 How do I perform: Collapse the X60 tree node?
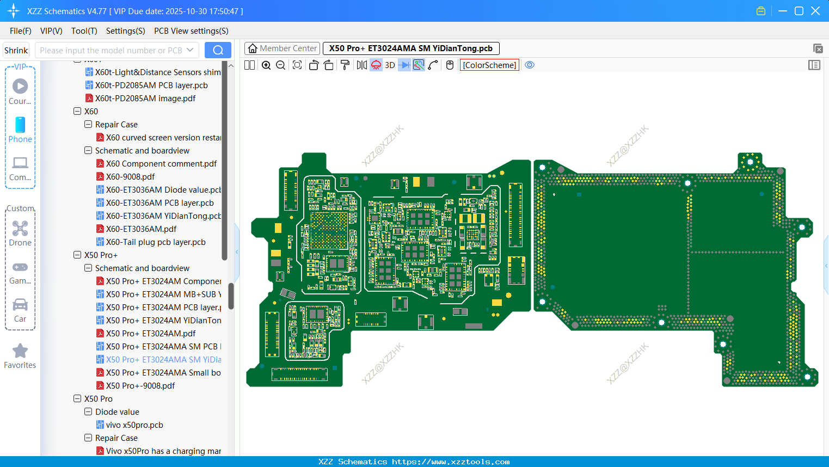coord(77,112)
